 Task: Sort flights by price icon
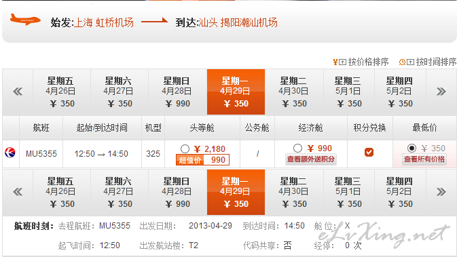point(340,62)
